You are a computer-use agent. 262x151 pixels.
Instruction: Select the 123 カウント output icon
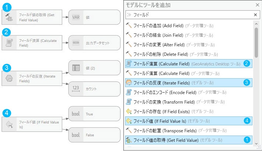[x=76, y=89]
